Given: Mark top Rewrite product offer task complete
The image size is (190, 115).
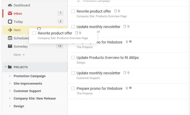Looking at the screenshot, I should click(x=73, y=11).
